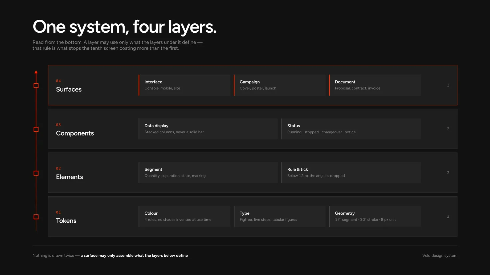Click the "Surfaces" layer title
The width and height of the screenshot is (490, 275).
click(x=69, y=89)
